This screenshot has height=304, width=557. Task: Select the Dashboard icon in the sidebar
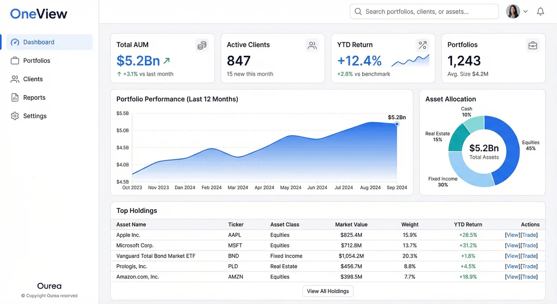click(x=15, y=42)
